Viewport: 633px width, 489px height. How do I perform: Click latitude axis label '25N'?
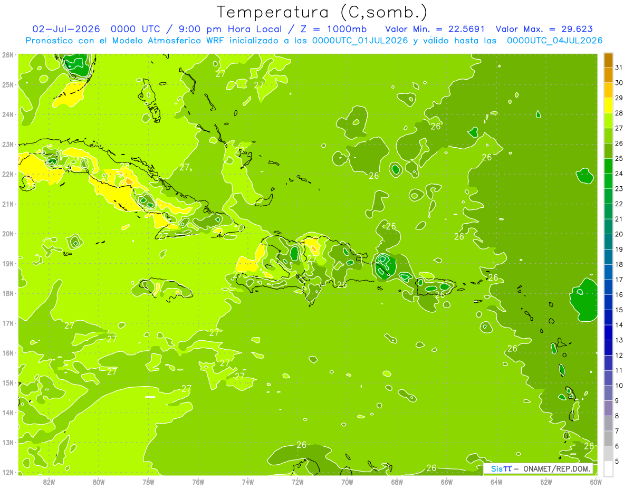pyautogui.click(x=8, y=85)
